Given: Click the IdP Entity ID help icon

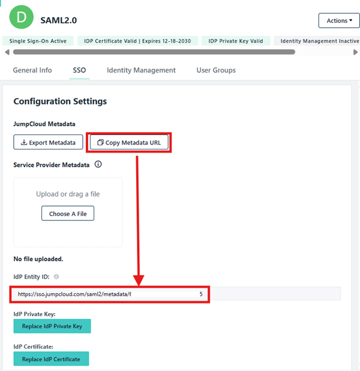Looking at the screenshot, I should click(x=56, y=277).
